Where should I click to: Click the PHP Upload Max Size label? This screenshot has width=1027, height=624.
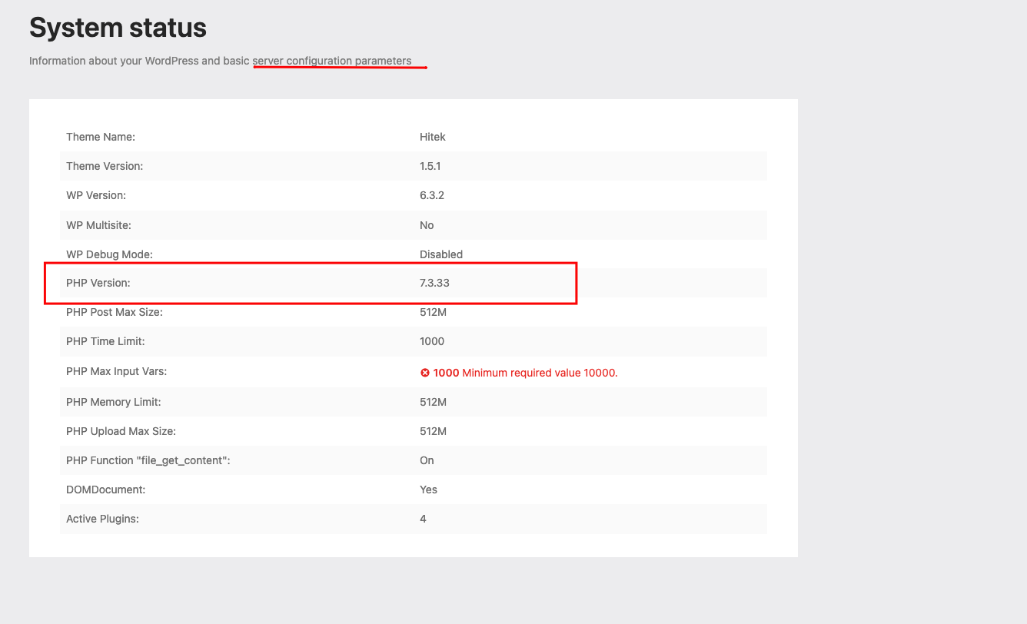[x=121, y=431]
